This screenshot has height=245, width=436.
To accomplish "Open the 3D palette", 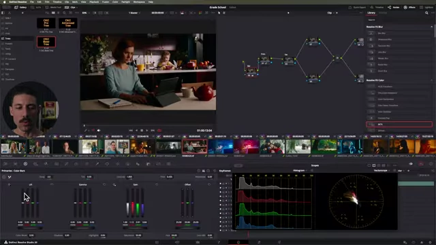I will click(x=168, y=164).
